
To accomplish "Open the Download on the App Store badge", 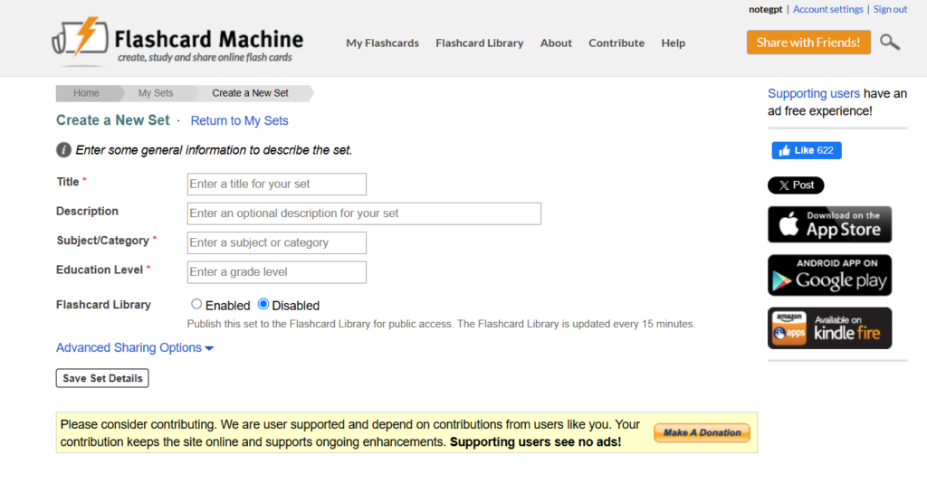I will click(x=829, y=224).
